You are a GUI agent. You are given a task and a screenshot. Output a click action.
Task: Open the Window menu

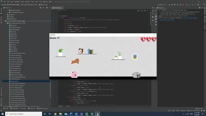tap(45, 2)
